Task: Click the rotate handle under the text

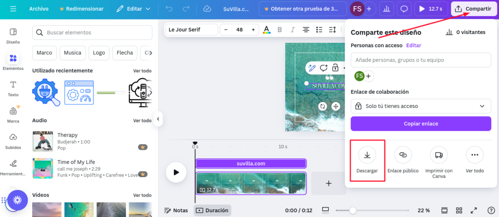Action: pyautogui.click(x=323, y=106)
